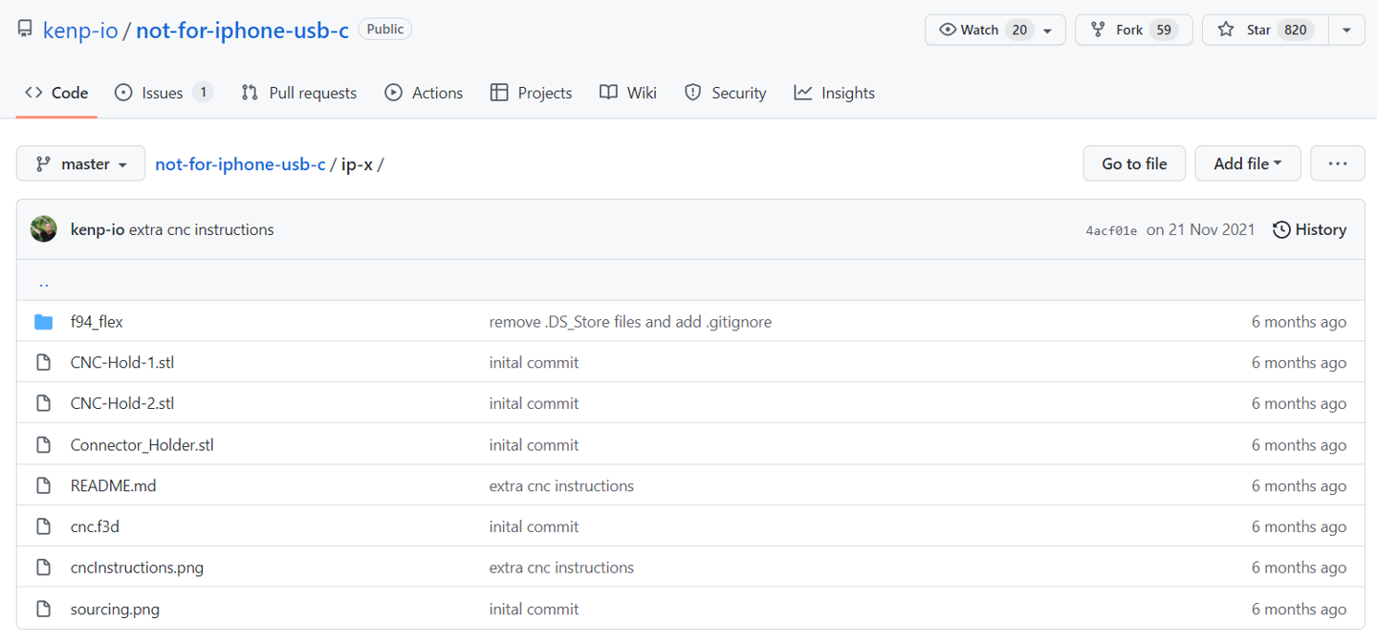Click the repository book icon beside kenp-io
Viewport: 1377px width, 643px height.
25,30
